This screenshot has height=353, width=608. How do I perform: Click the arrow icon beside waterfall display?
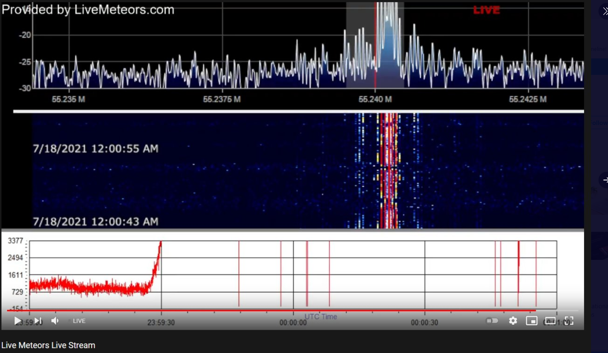(605, 180)
